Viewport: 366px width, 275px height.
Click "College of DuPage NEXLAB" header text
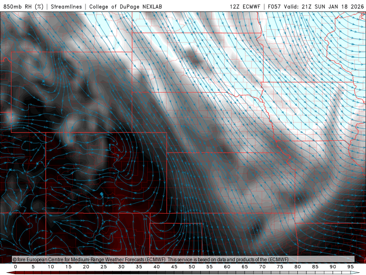tap(125, 6)
